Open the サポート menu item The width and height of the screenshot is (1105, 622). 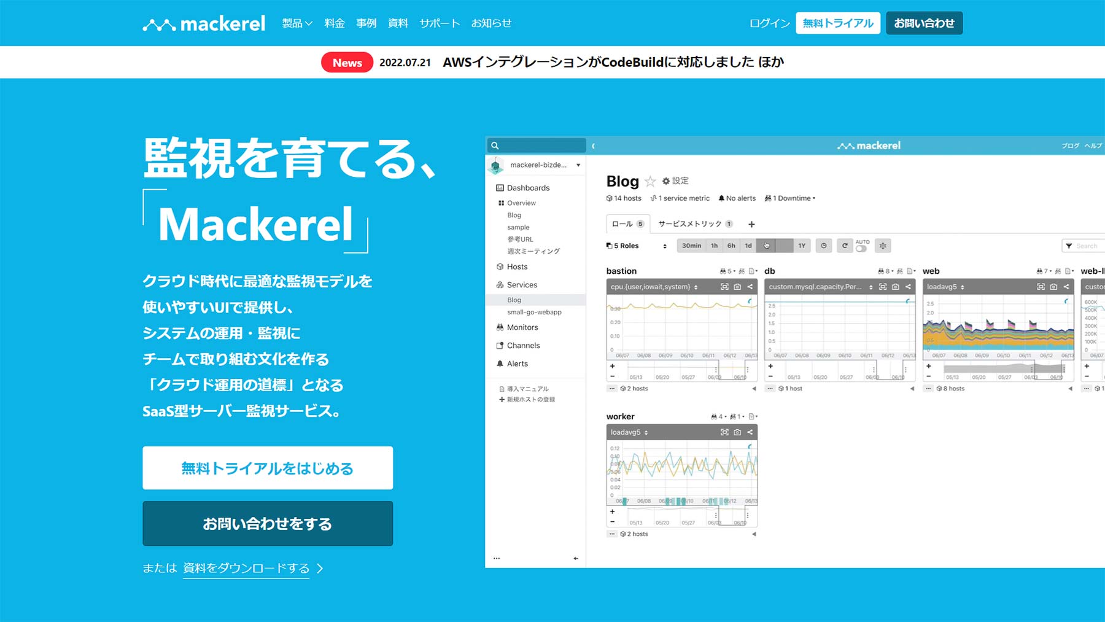[x=440, y=23]
